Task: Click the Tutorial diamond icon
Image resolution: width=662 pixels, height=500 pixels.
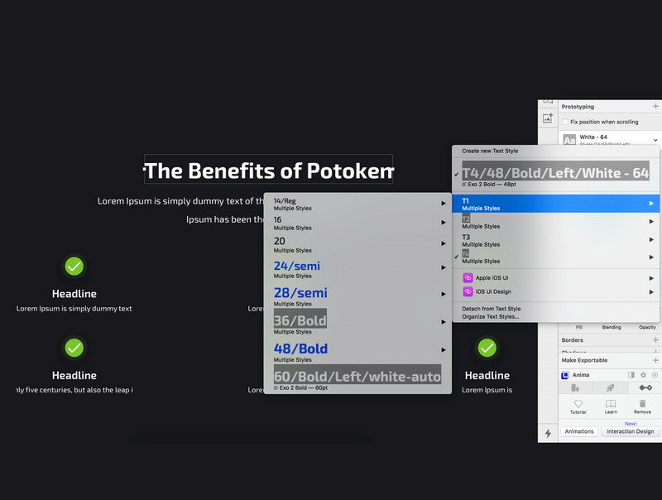Action: click(578, 404)
